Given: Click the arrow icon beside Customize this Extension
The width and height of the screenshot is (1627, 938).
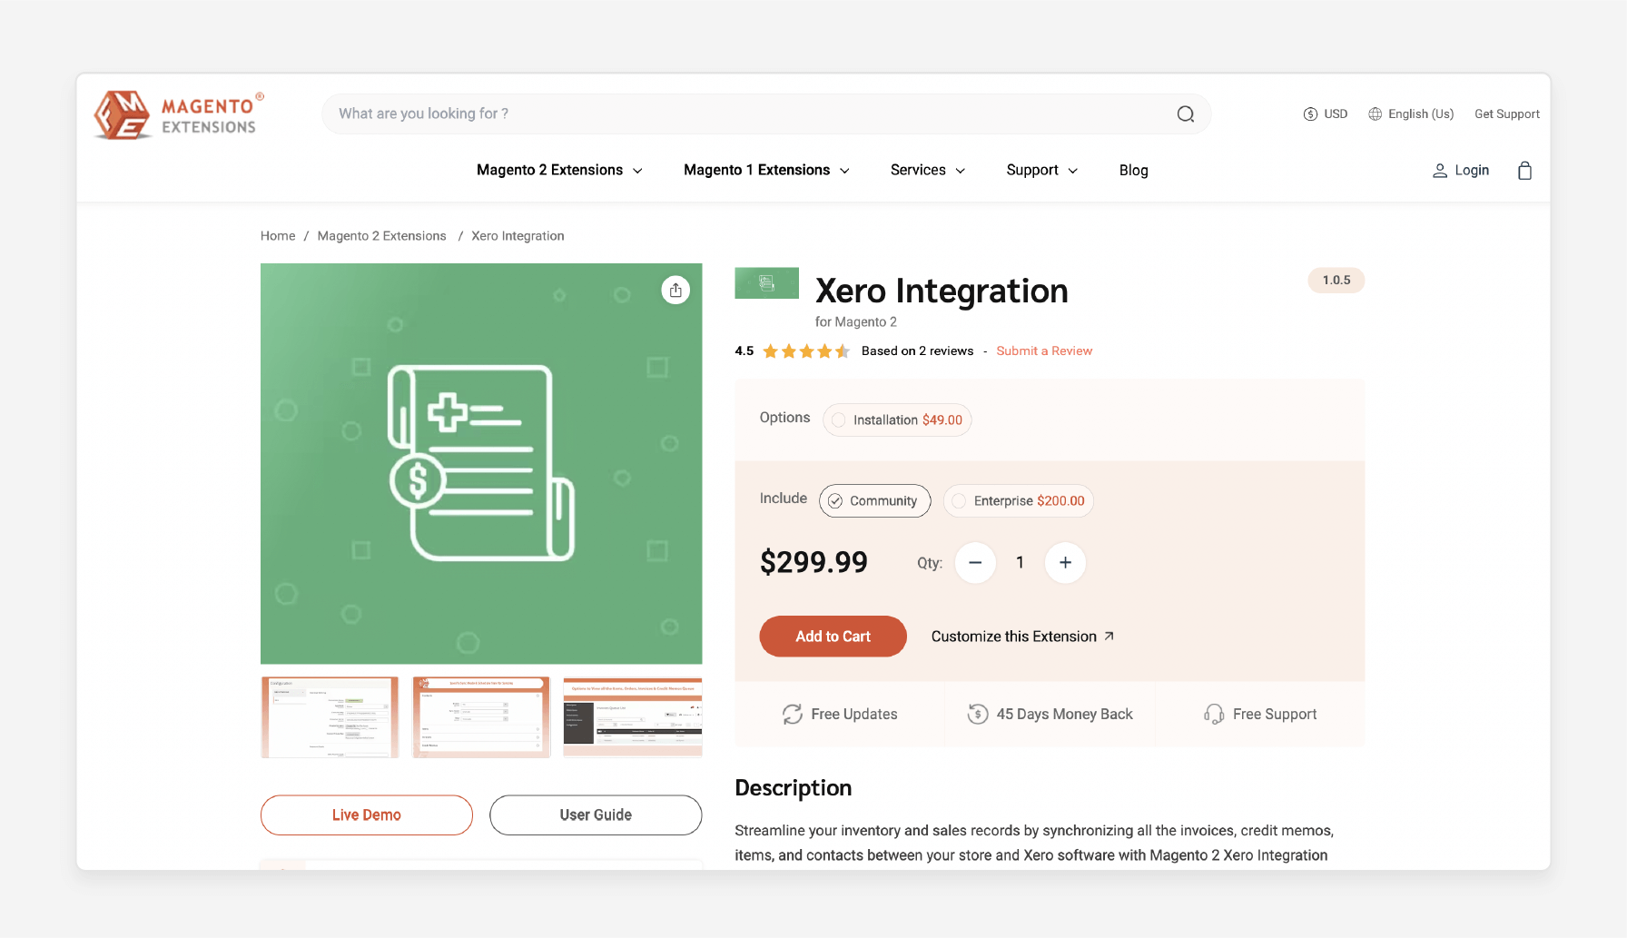Looking at the screenshot, I should point(1109,637).
